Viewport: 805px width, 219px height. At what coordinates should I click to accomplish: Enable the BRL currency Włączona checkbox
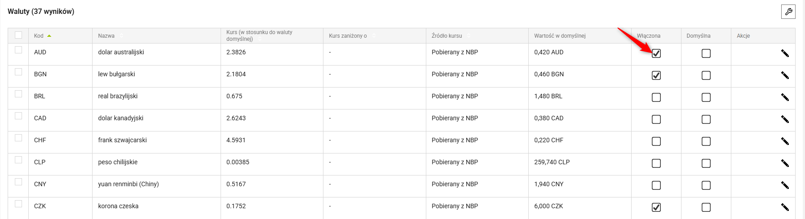tap(656, 97)
